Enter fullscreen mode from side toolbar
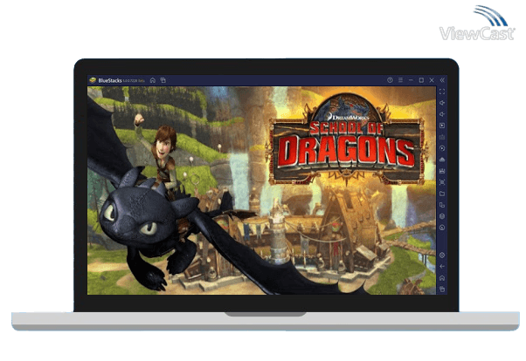The width and height of the screenshot is (526, 361). [x=442, y=92]
